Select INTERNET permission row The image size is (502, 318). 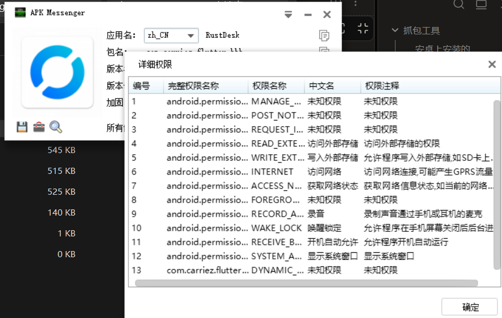[311, 172]
